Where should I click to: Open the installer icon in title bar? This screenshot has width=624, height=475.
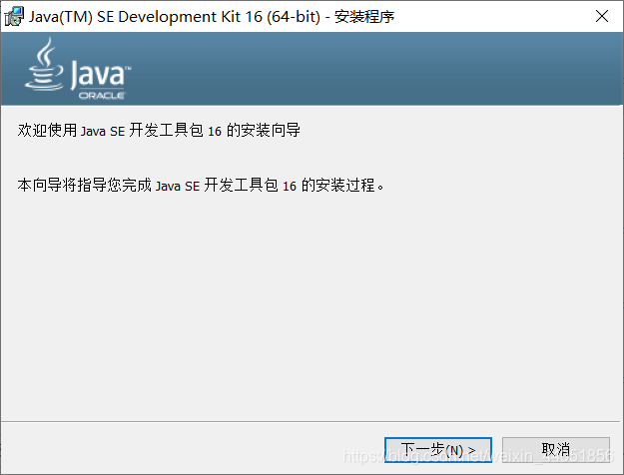pyautogui.click(x=14, y=17)
